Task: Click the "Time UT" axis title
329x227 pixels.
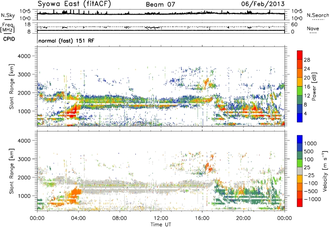Action: tap(161, 225)
